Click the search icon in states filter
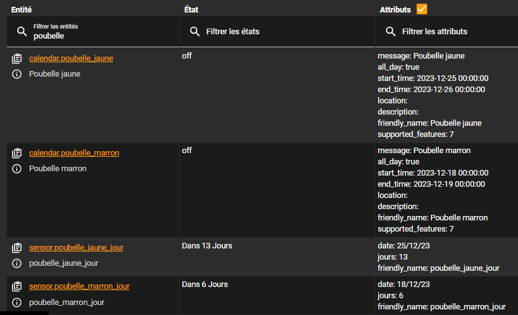This screenshot has height=315, width=518. click(x=195, y=32)
